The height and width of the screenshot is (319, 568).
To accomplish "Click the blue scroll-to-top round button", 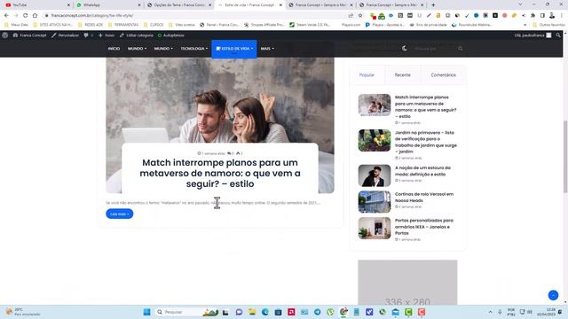I will (x=553, y=295).
